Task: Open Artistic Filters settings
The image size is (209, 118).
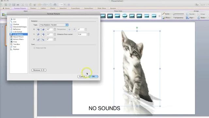Action: (18, 39)
